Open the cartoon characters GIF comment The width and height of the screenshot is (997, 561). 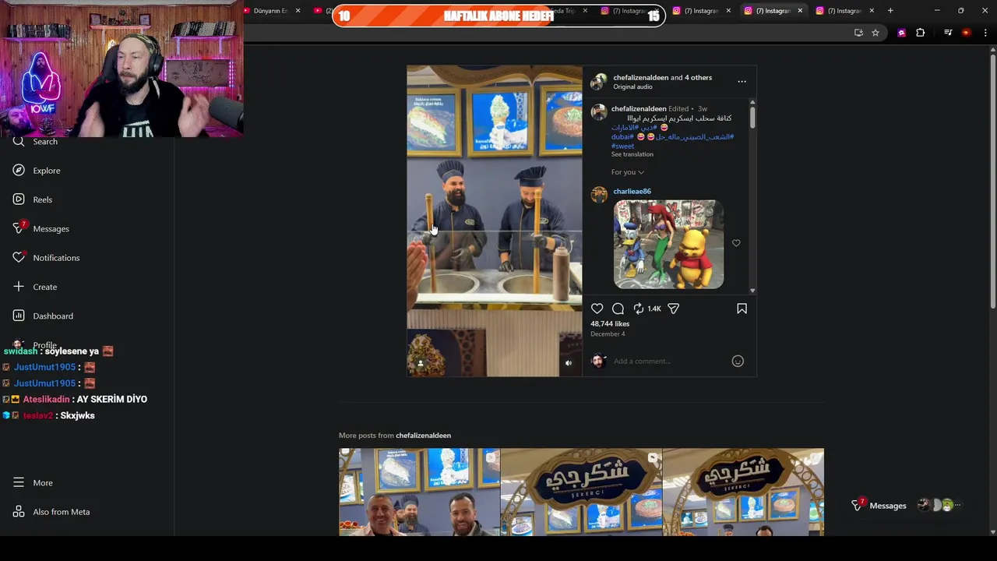tap(668, 245)
